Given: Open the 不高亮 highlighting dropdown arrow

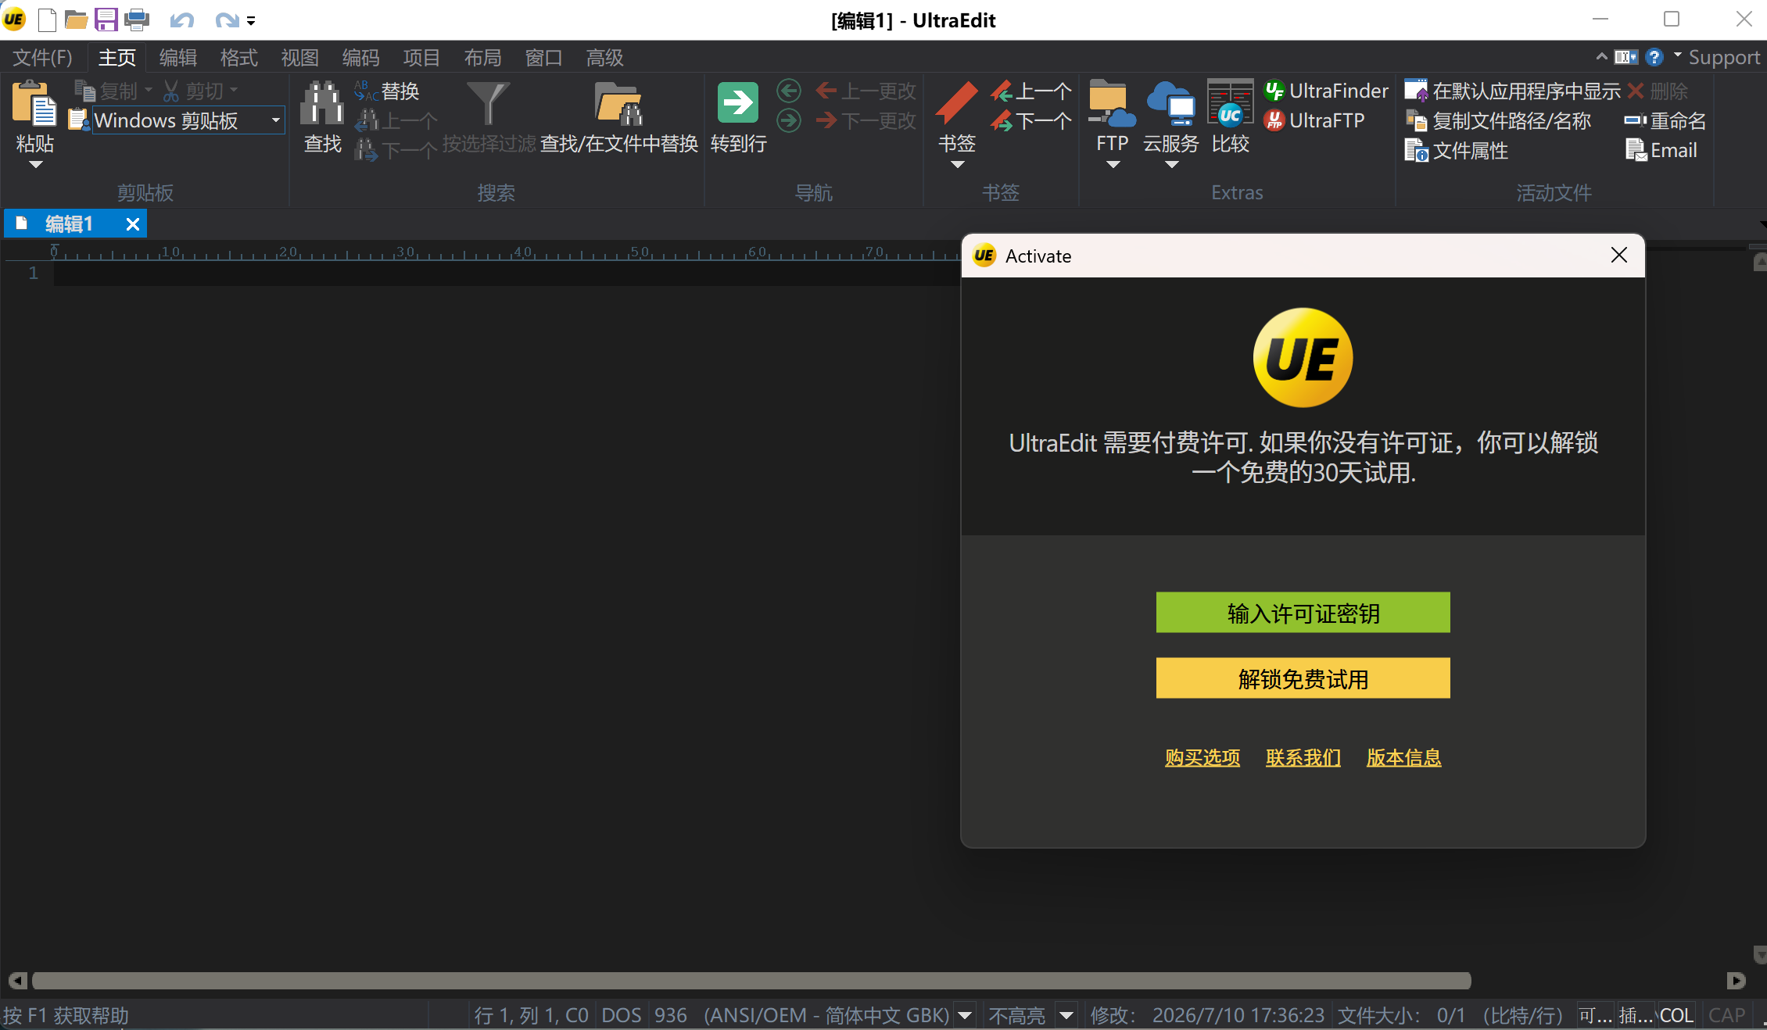Looking at the screenshot, I should click(x=1066, y=1015).
